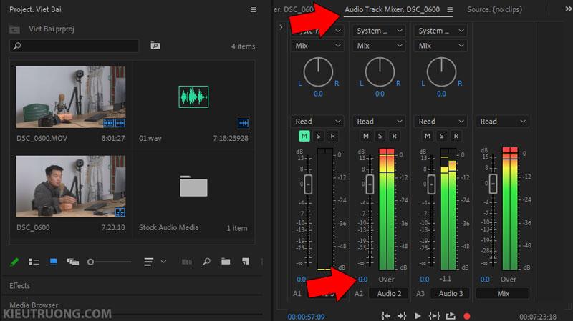Toggle project writable pencil icon
The height and width of the screenshot is (321, 573).
coord(14,262)
